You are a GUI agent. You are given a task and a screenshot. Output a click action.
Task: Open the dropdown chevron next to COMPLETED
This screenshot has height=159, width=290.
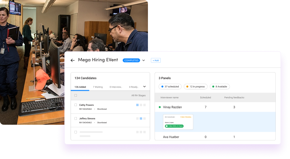(x=144, y=61)
